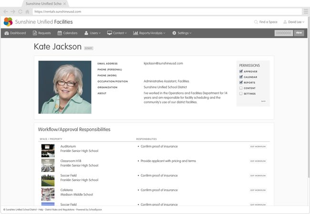Screen dimensions: 310x214
Task: Close the Sunshine Unified browser tab
Action: (x=65, y=4)
